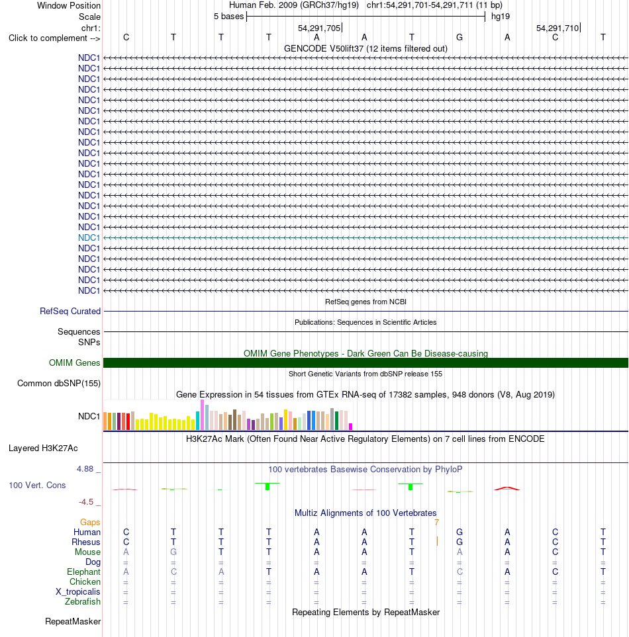The height and width of the screenshot is (637, 629).
Task: Click the 'RefSeq genes from NCBI' title
Action: click(x=365, y=302)
